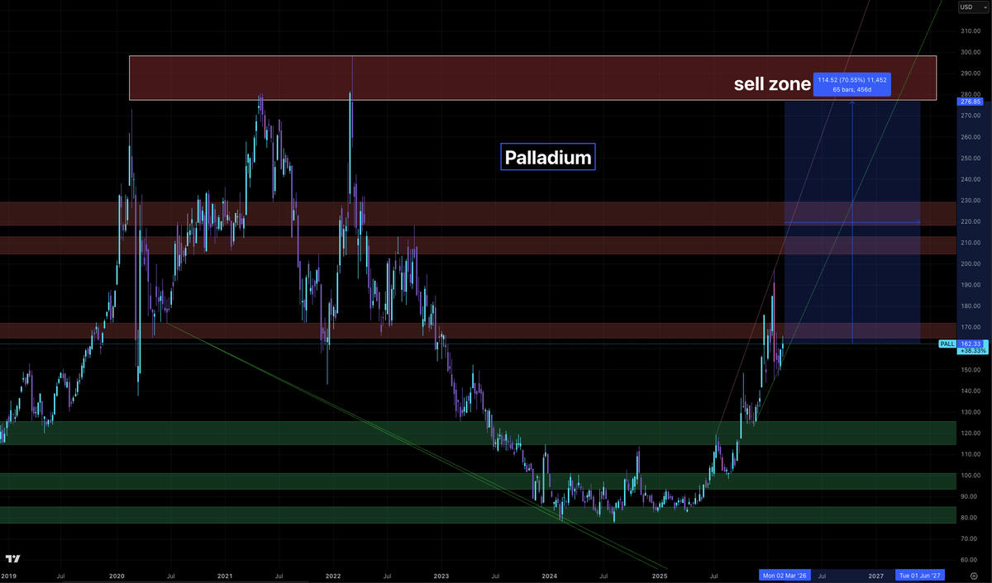992x583 pixels.
Task: Select the 'sell zone' text annotation
Action: pyautogui.click(x=772, y=83)
